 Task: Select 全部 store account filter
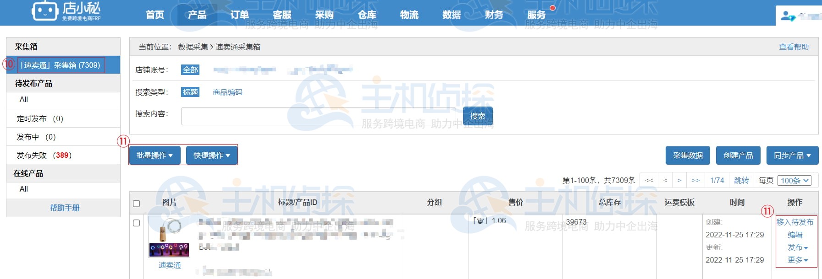pyautogui.click(x=190, y=70)
